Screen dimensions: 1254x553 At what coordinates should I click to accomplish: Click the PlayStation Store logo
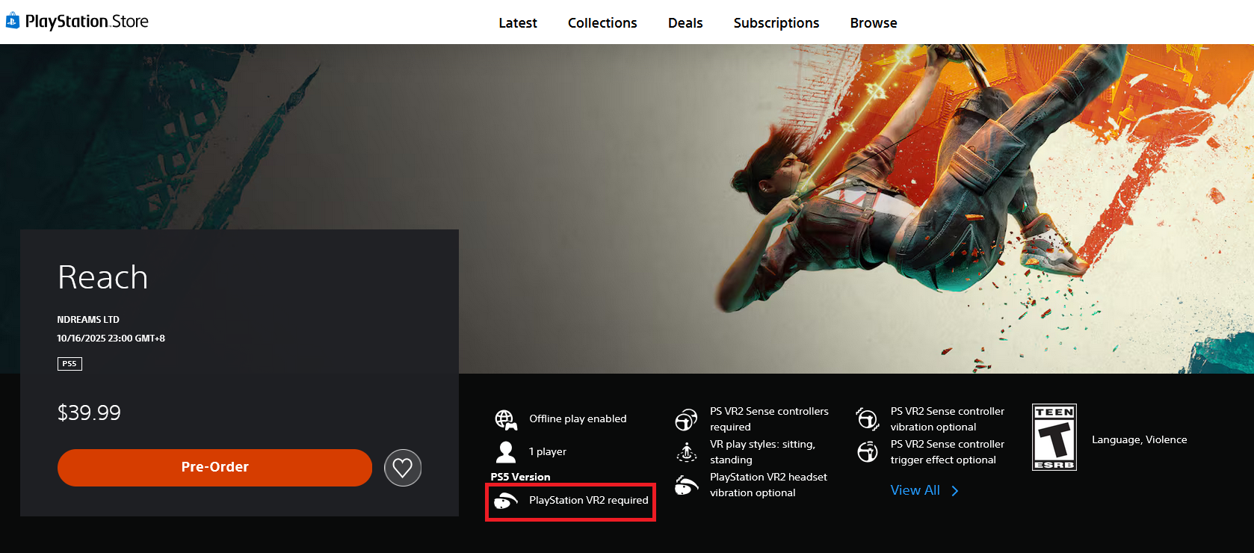coord(77,22)
